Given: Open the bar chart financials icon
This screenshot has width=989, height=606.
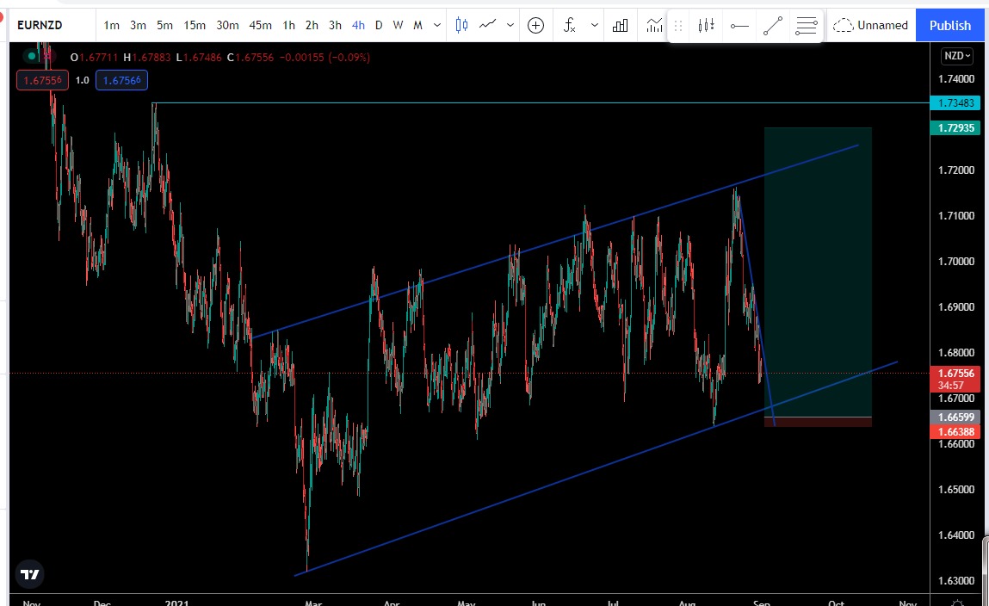Looking at the screenshot, I should 620,25.
